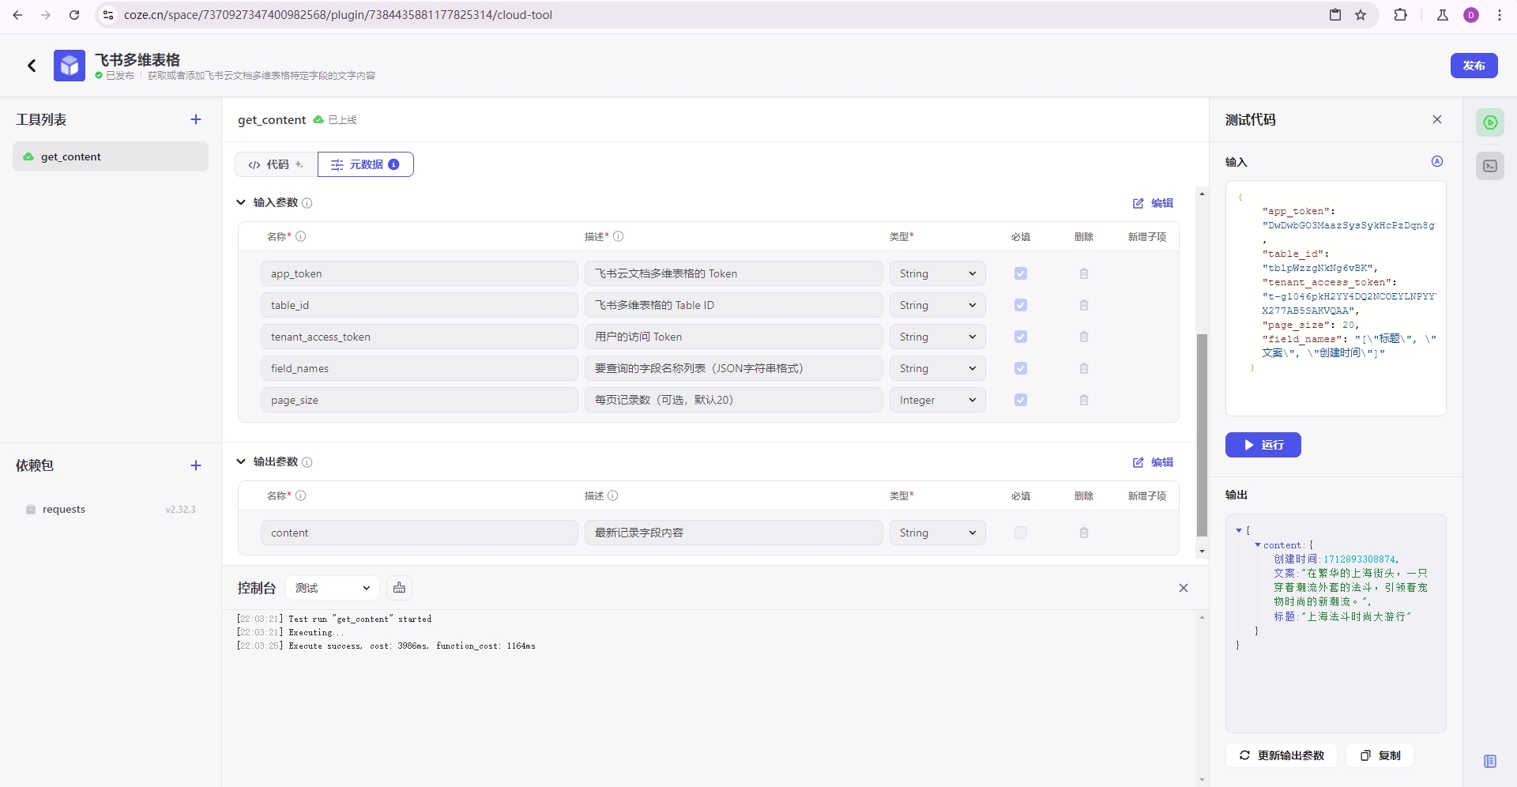Image resolution: width=1517 pixels, height=787 pixels.
Task: Toggle required checkbox for field_names
Action: point(1021,368)
